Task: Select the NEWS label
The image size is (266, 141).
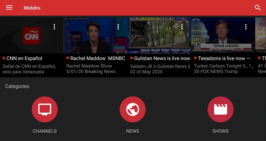Action: pyautogui.click(x=132, y=131)
